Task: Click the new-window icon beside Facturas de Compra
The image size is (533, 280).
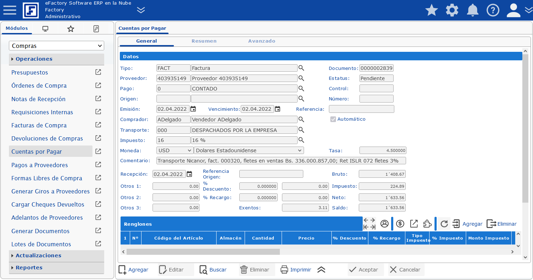Action: click(98, 125)
